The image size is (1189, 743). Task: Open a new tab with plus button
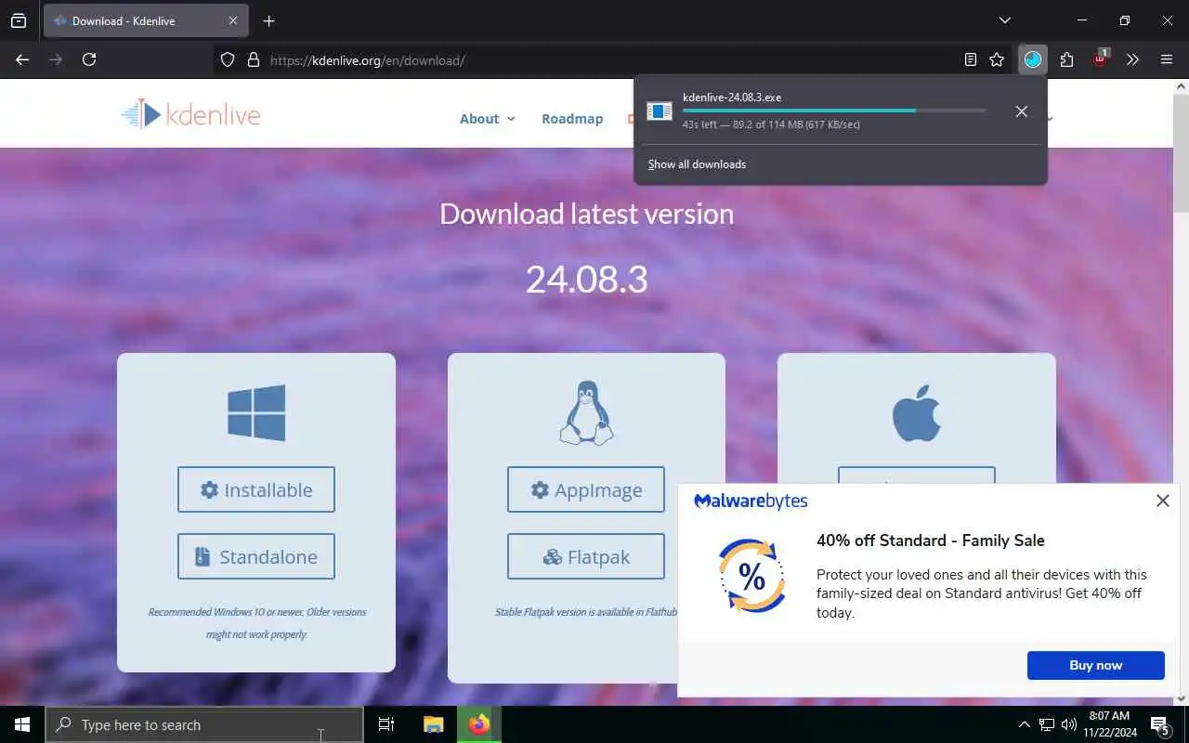pos(268,20)
